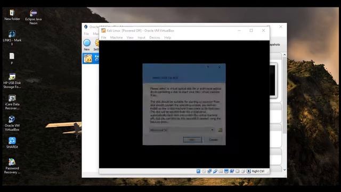Click the Right Ctrl host key label
Image resolution: width=341 pixels, height=192 pixels.
click(x=258, y=171)
